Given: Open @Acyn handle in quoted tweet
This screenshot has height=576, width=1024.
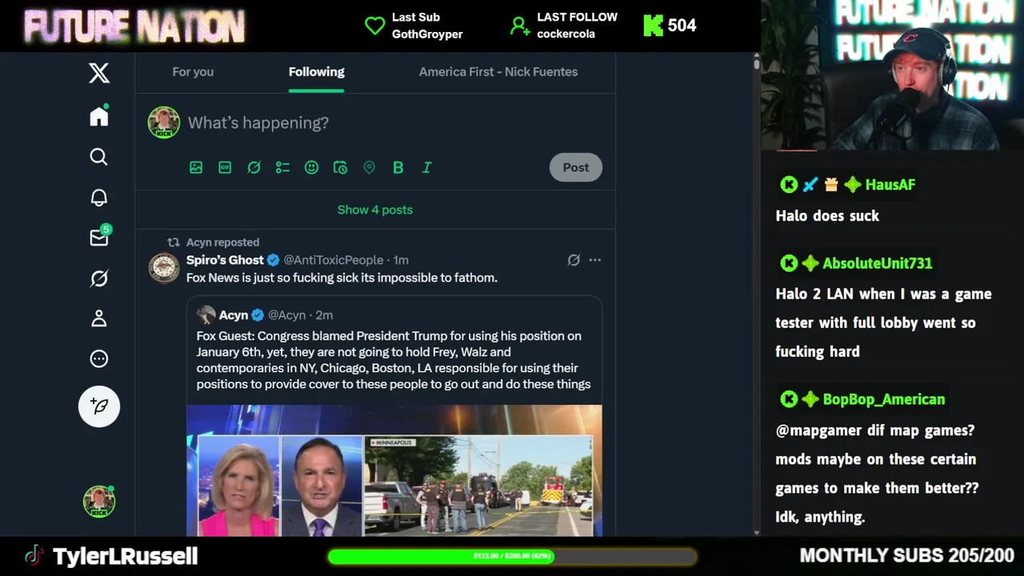Looking at the screenshot, I should [286, 315].
